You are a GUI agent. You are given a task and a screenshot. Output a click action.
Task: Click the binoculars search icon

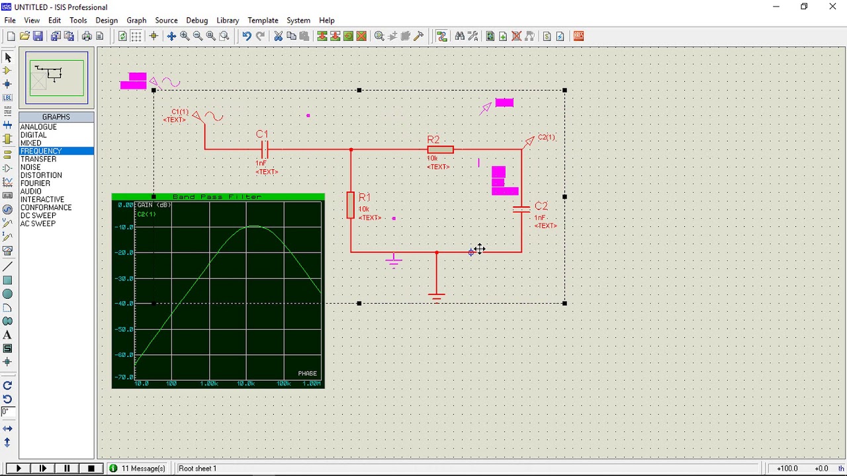[459, 36]
